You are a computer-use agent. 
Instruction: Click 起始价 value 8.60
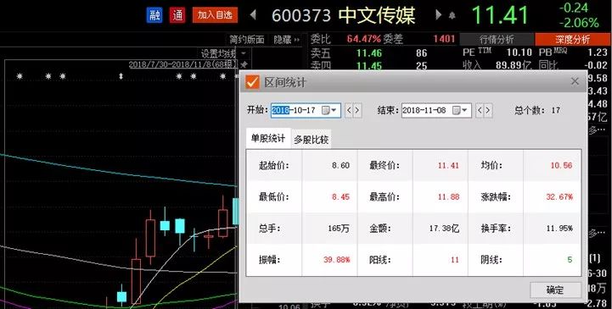pos(340,165)
